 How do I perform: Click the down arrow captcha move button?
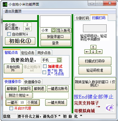[x=93, y=52]
